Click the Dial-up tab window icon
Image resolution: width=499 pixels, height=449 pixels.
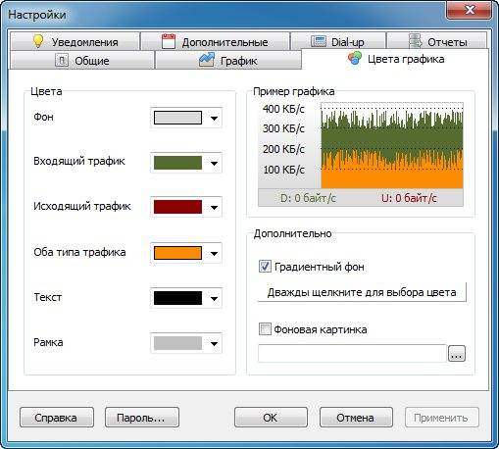(318, 41)
